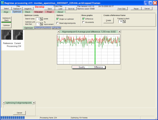Select the Resample/Drizzle sub-tab

click(43, 28)
